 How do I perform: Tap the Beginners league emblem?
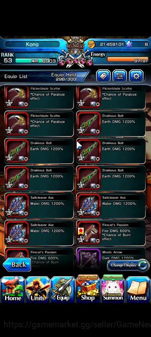(75, 46)
